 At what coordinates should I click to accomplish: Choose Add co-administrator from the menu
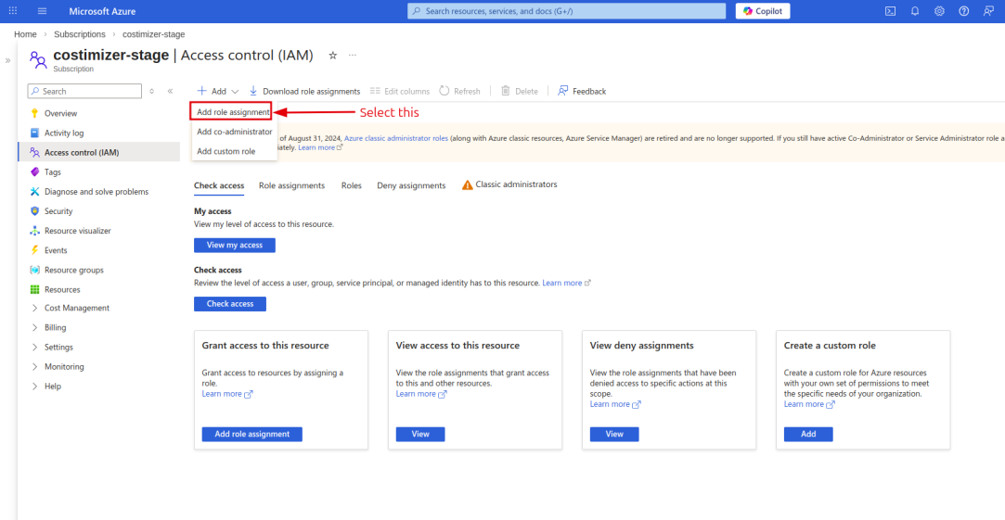tap(235, 132)
